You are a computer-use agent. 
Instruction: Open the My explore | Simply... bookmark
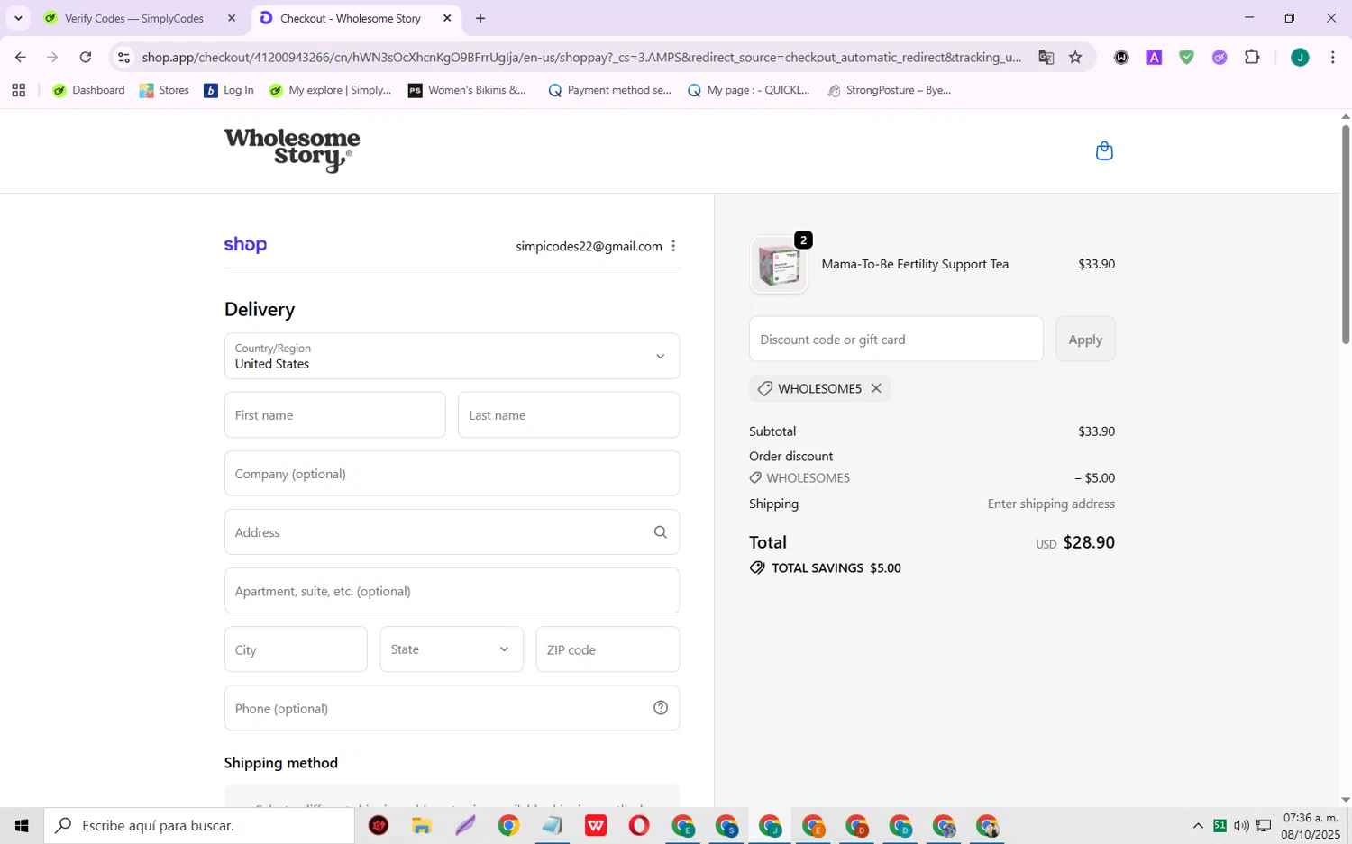coord(330,90)
